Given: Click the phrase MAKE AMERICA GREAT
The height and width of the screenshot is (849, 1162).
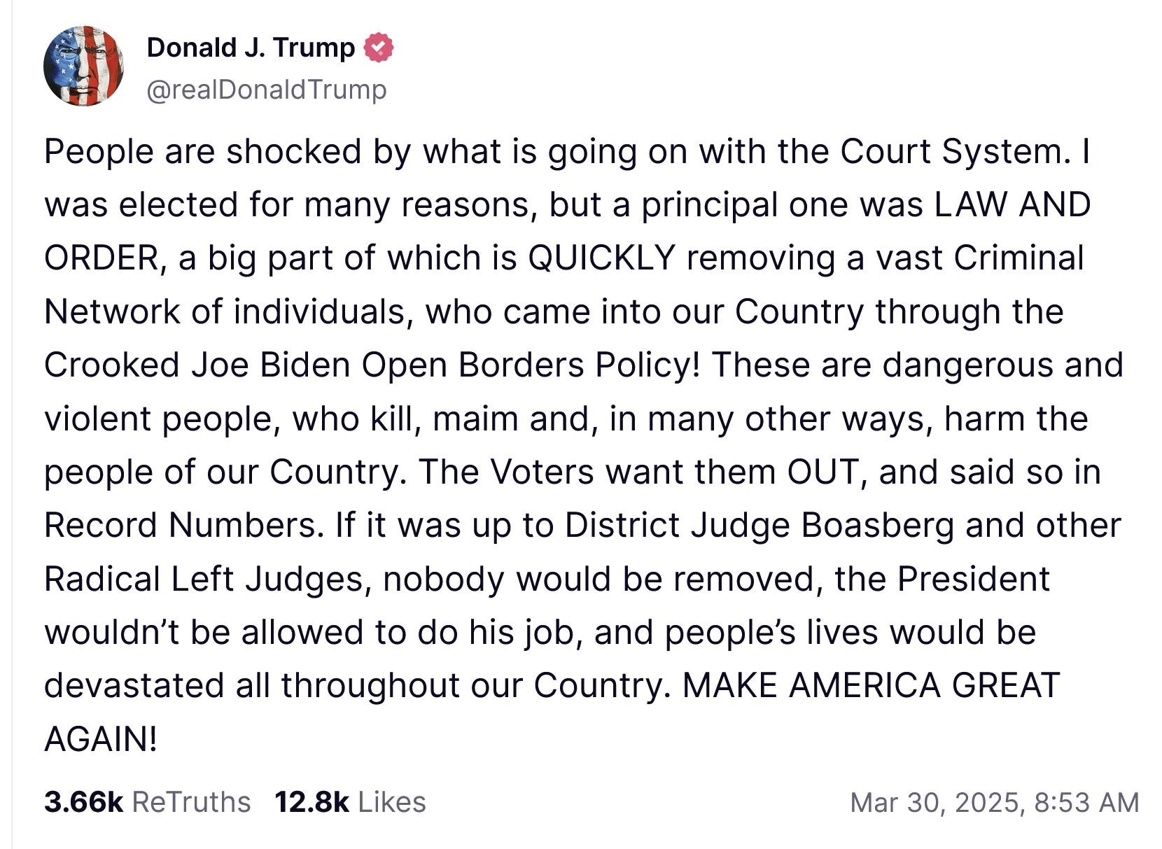Looking at the screenshot, I should [x=871, y=685].
